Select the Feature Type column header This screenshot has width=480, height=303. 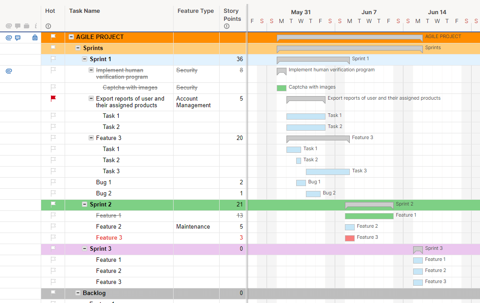(x=195, y=11)
